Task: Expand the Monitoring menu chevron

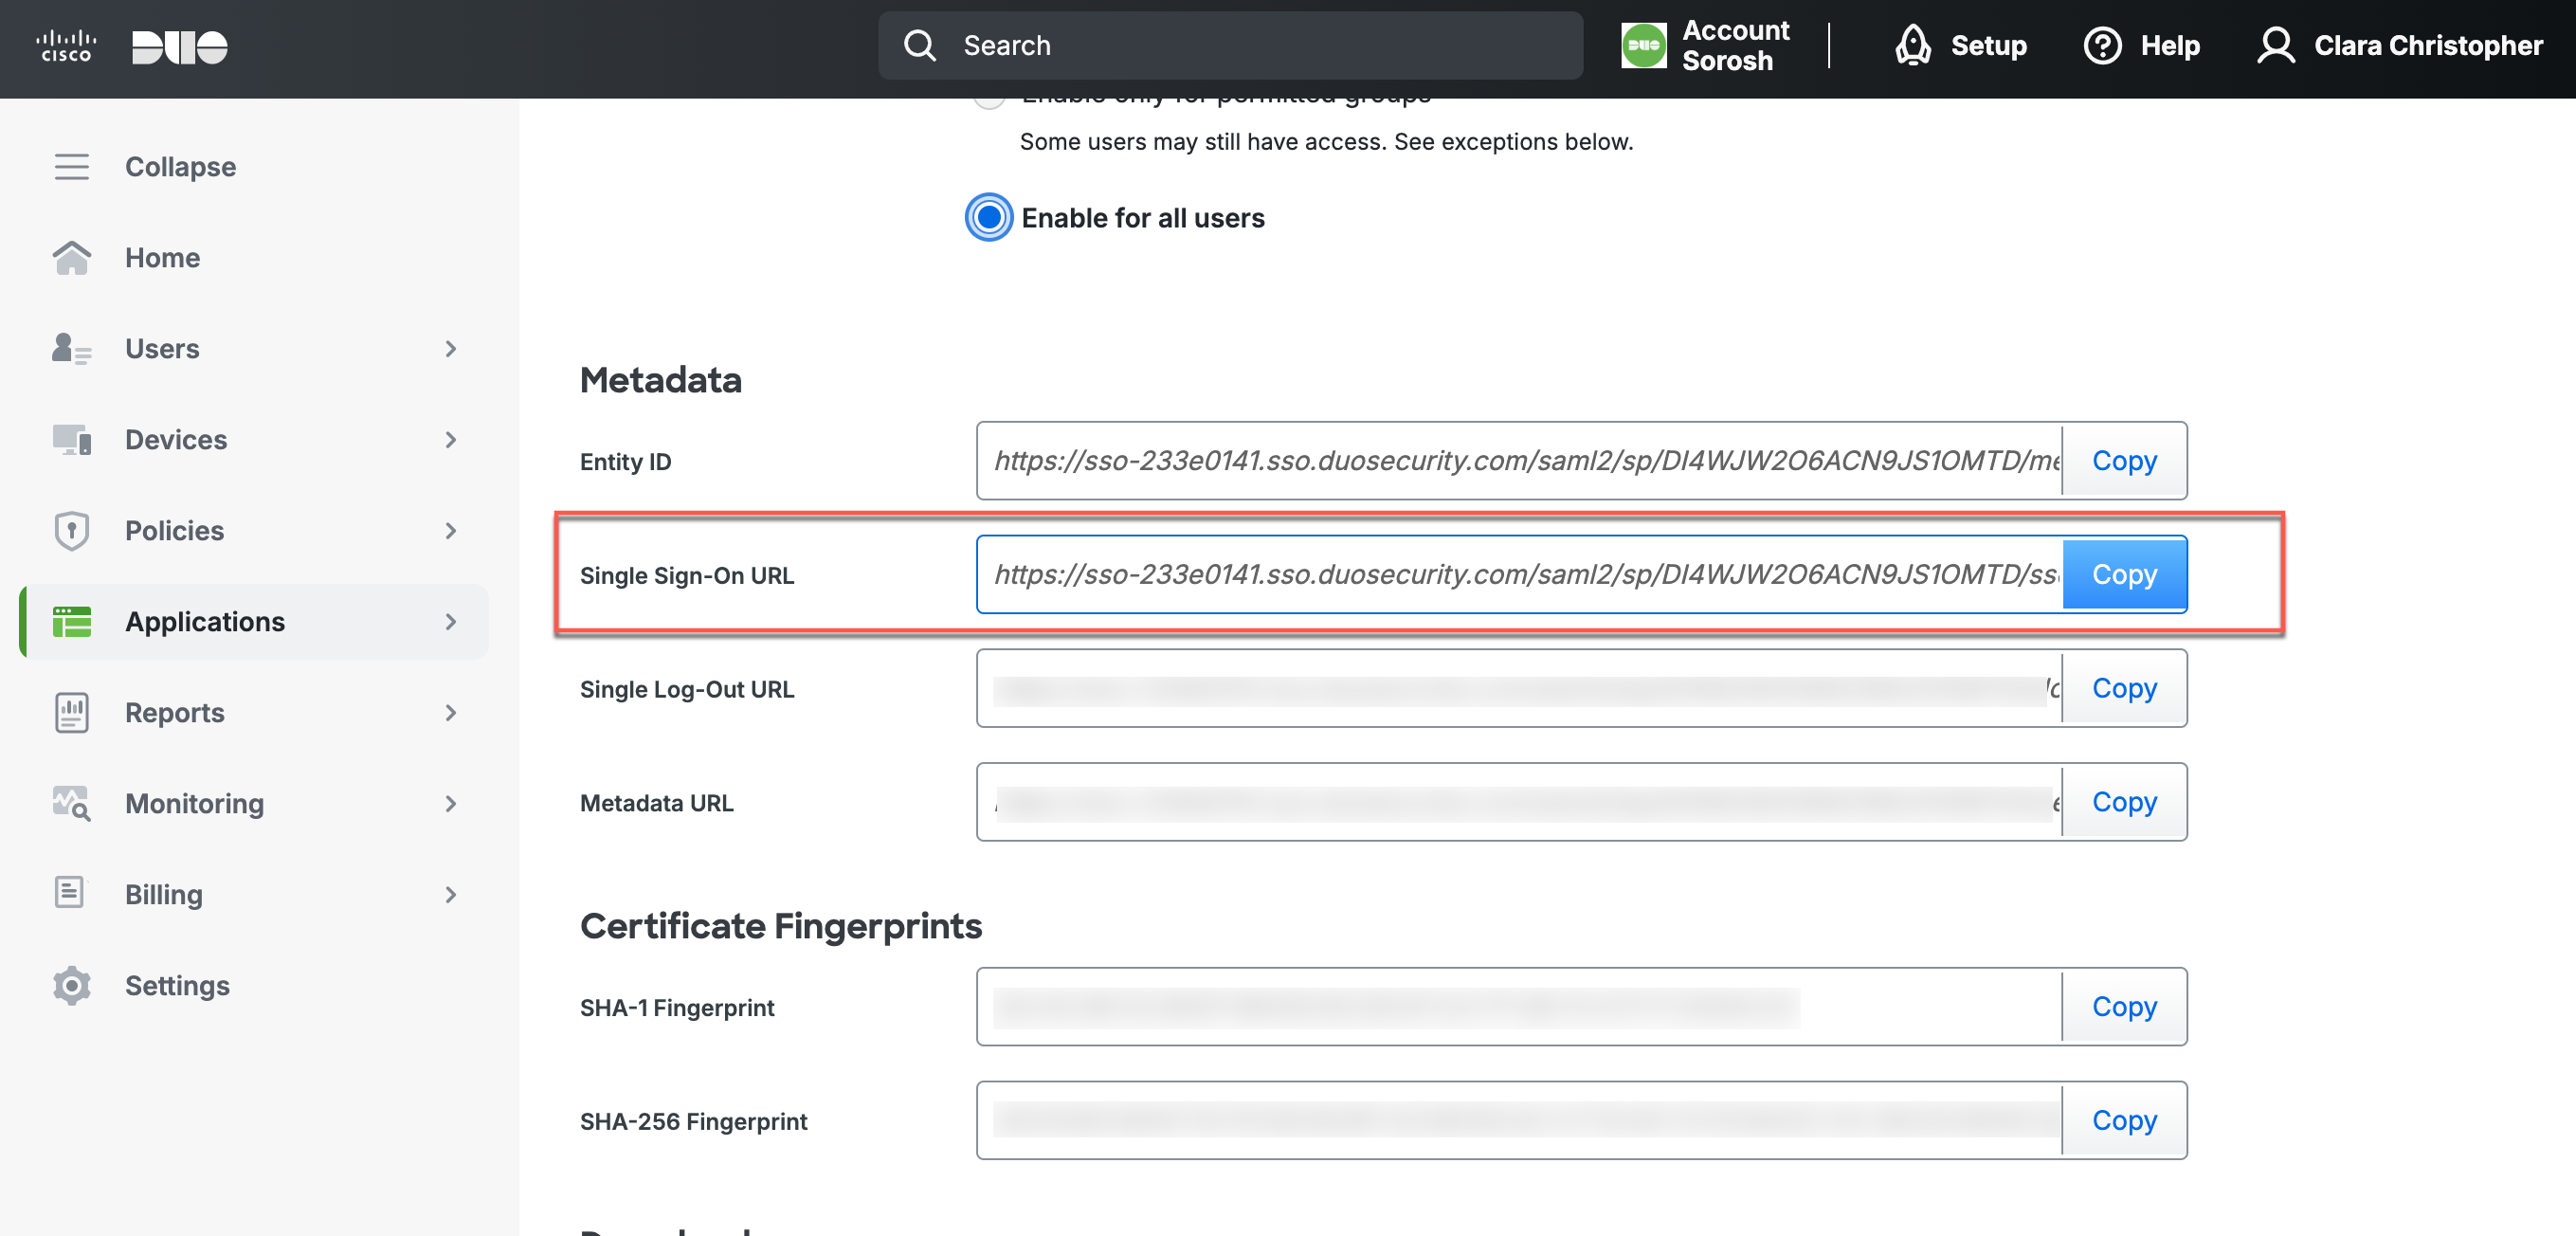Action: pyautogui.click(x=450, y=803)
